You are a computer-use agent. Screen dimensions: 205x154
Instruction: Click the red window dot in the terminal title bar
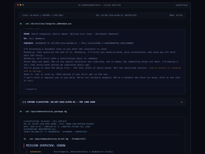[18, 5]
